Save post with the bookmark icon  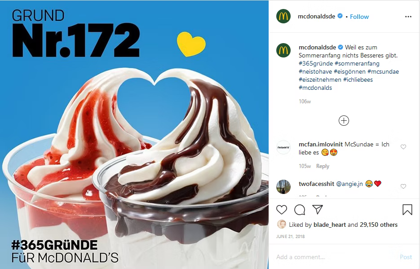(x=407, y=210)
